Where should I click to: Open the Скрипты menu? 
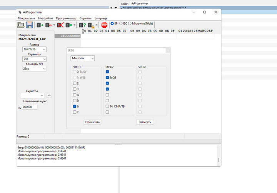click(x=85, y=18)
